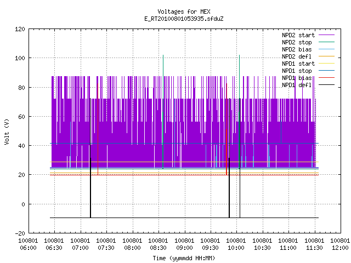Click the light blue NPD2 bias legend line
Viewport: 351px width, 263px height.
tap(327, 49)
